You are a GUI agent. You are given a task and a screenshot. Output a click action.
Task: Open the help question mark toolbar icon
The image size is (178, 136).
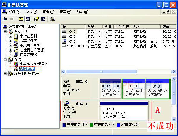pyautogui.click(x=36, y=19)
